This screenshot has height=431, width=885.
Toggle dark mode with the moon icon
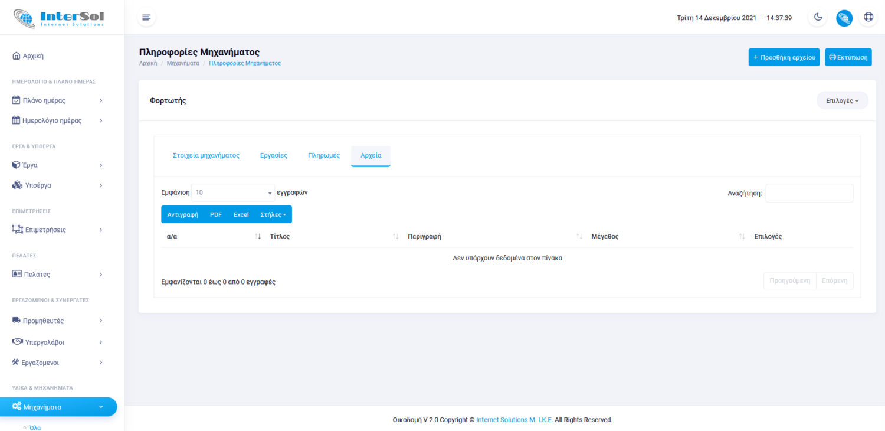pyautogui.click(x=818, y=18)
